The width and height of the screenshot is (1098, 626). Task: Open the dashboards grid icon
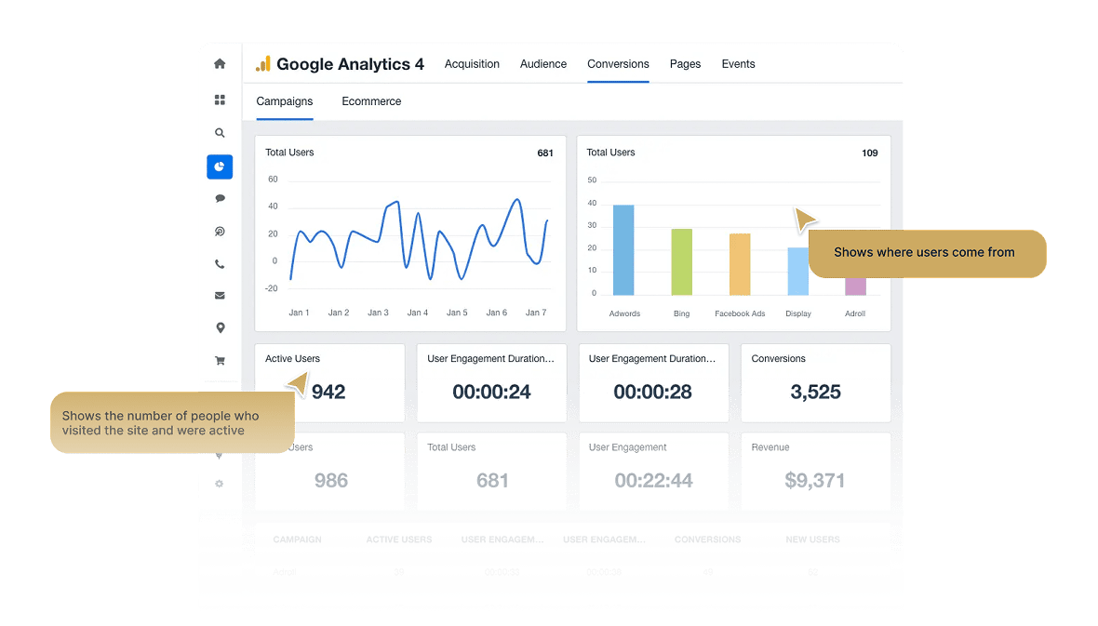coord(220,100)
